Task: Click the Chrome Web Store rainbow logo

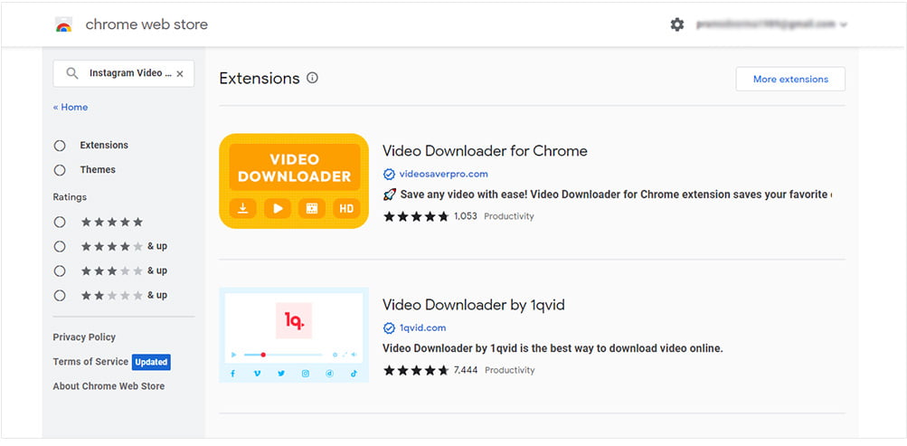Action: point(63,24)
